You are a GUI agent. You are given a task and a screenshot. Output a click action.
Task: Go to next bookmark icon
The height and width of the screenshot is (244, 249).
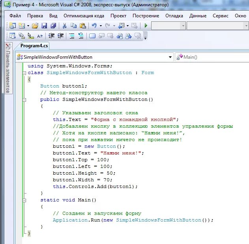point(110,36)
